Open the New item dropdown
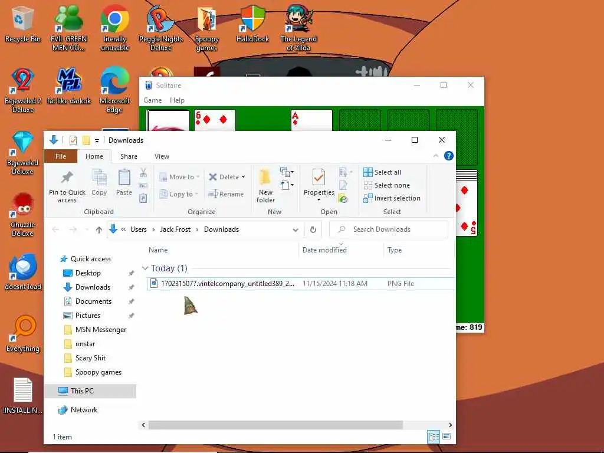 pyautogui.click(x=287, y=172)
